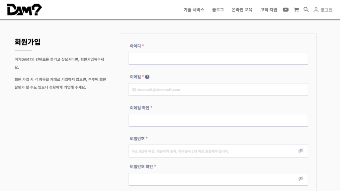The height and width of the screenshot is (191, 340).
Task: Show the 비밀번호 password with eye icon
Action: coord(301,151)
